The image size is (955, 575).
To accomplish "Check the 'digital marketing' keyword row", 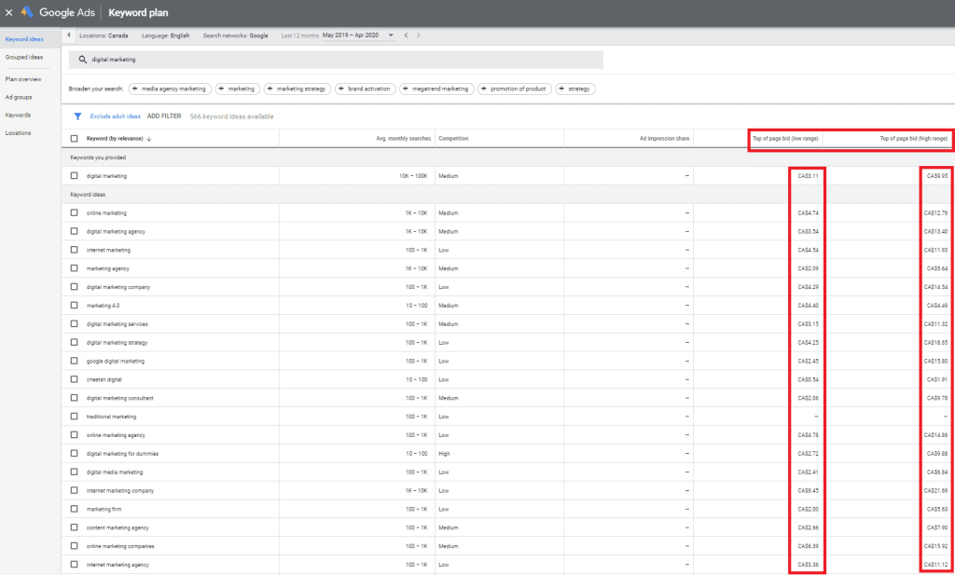I will 75,176.
